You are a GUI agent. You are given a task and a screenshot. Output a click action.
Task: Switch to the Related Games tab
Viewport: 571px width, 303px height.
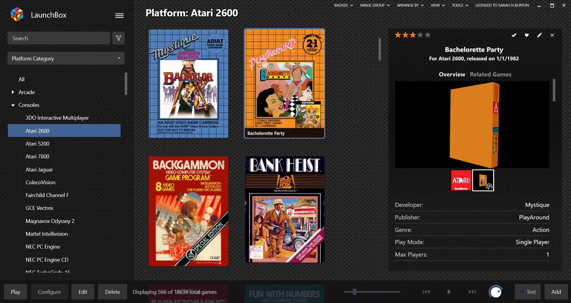tap(491, 74)
